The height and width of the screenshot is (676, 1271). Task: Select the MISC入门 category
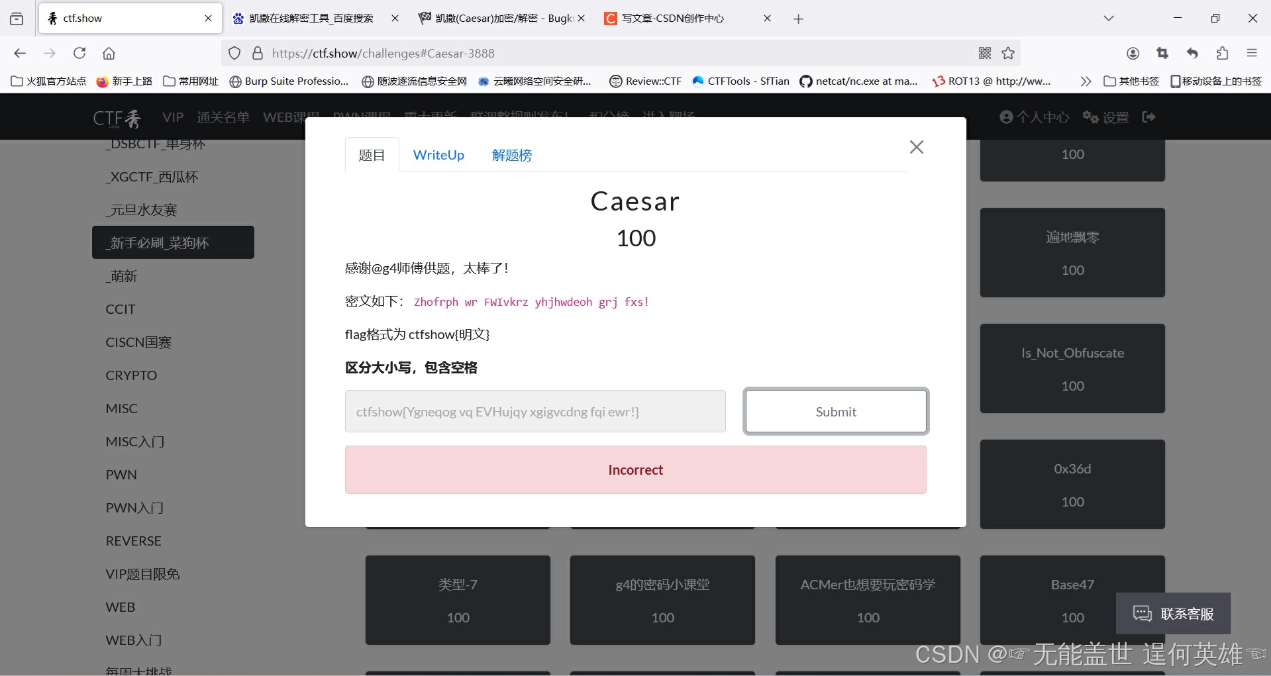point(135,441)
